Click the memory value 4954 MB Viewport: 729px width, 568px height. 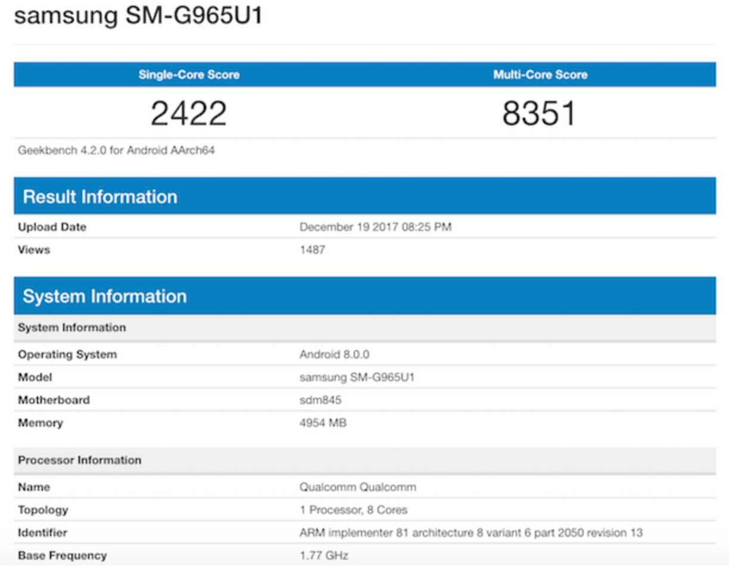click(323, 423)
